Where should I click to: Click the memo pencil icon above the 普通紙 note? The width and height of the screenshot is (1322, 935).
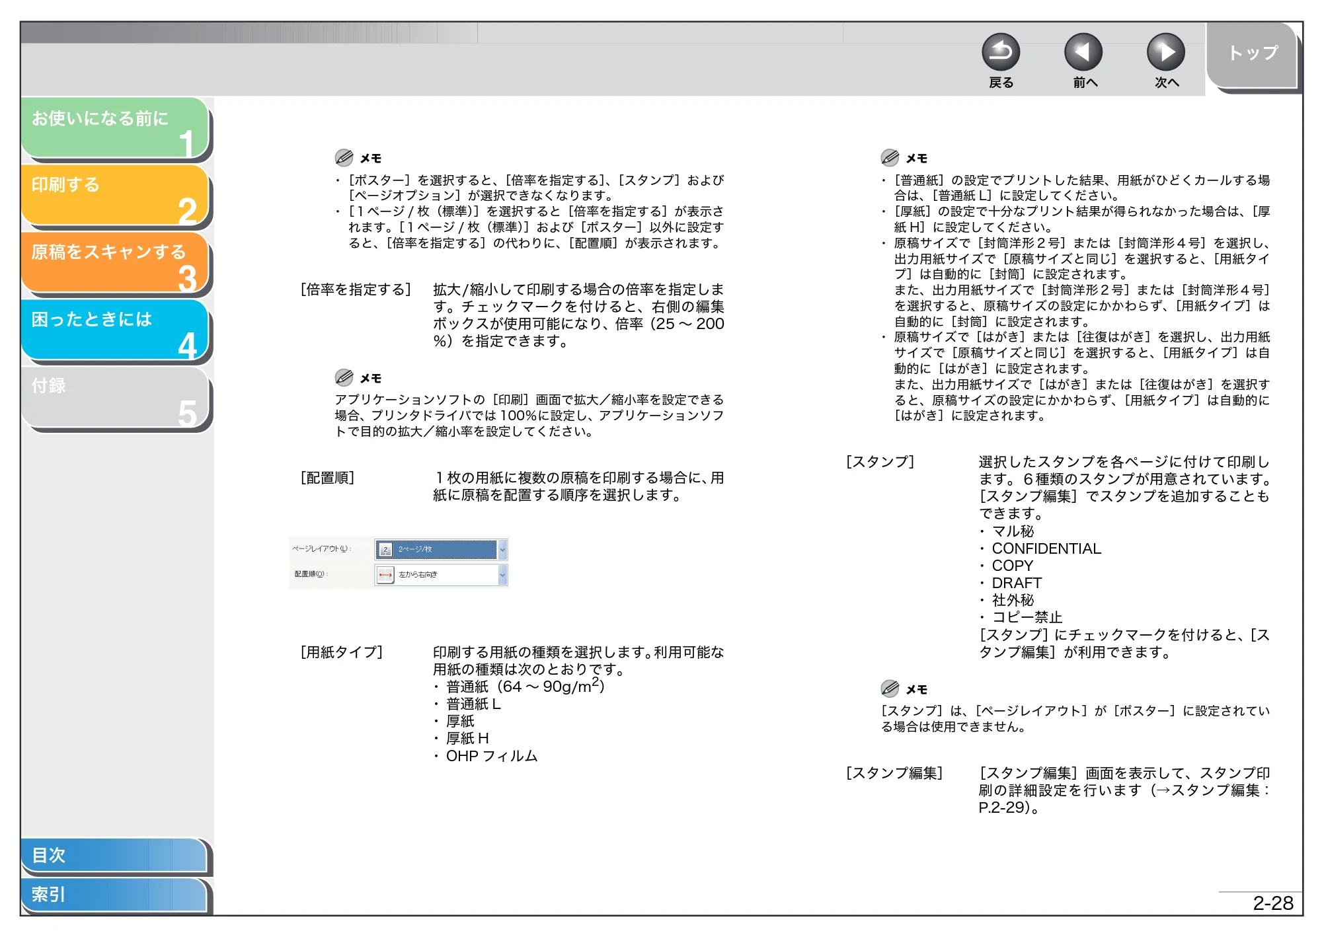pyautogui.click(x=890, y=157)
